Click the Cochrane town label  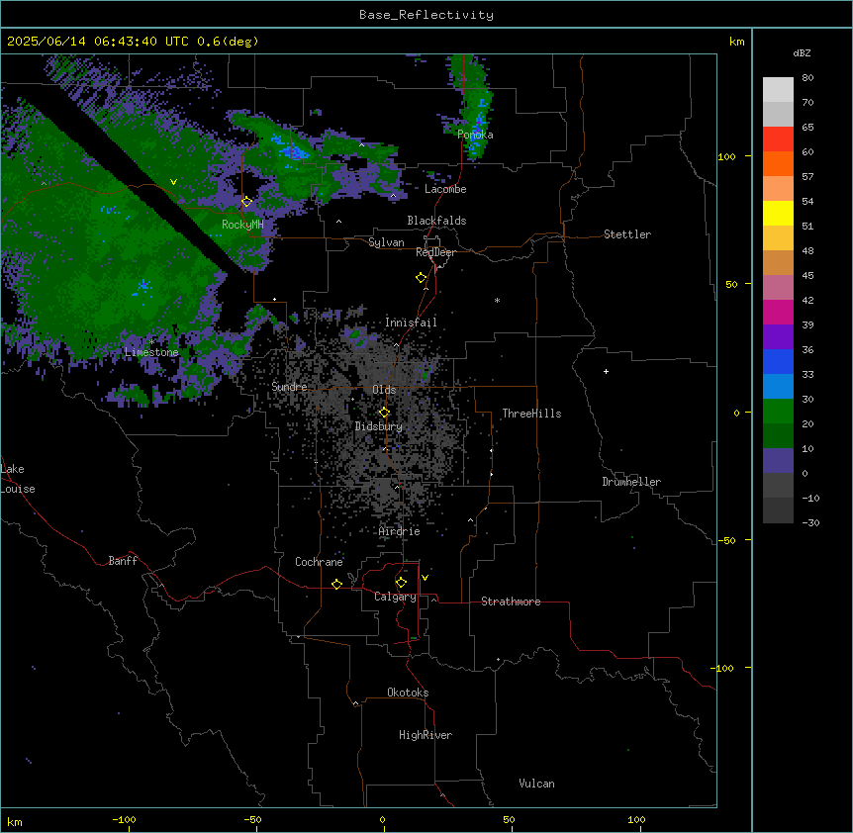319,562
